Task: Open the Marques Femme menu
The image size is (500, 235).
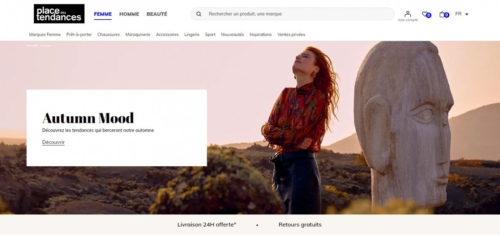Action: (x=45, y=35)
